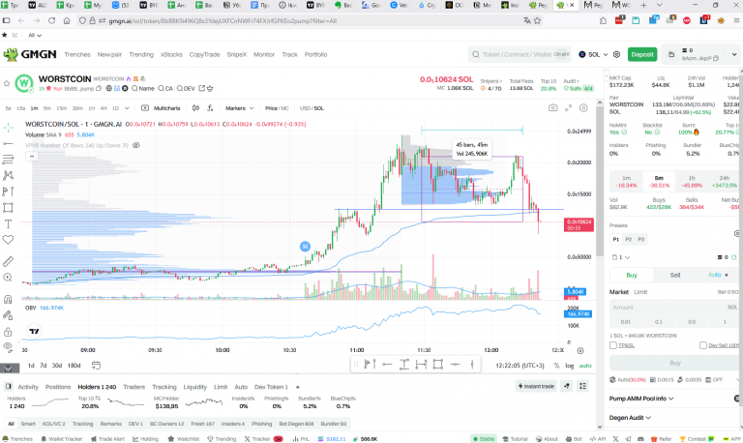Lock all drawings with padlock tool

[x=8, y=332]
